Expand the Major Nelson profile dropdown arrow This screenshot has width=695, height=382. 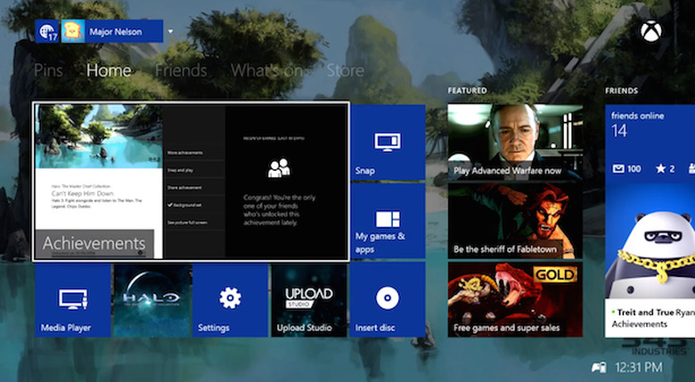pos(170,31)
